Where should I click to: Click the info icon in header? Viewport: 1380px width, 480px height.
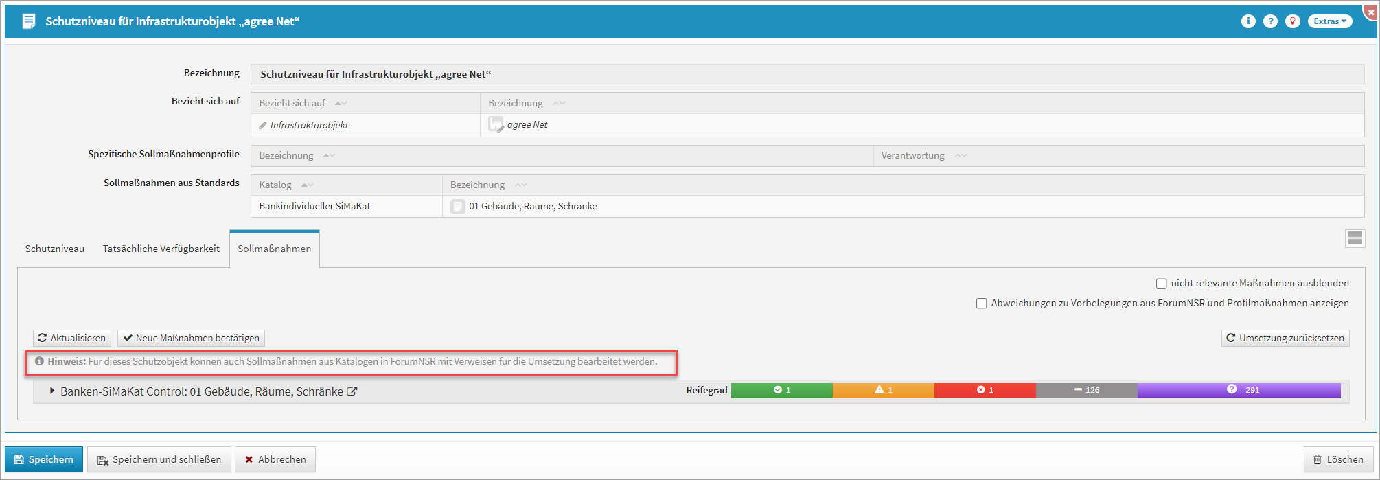pyautogui.click(x=1248, y=21)
